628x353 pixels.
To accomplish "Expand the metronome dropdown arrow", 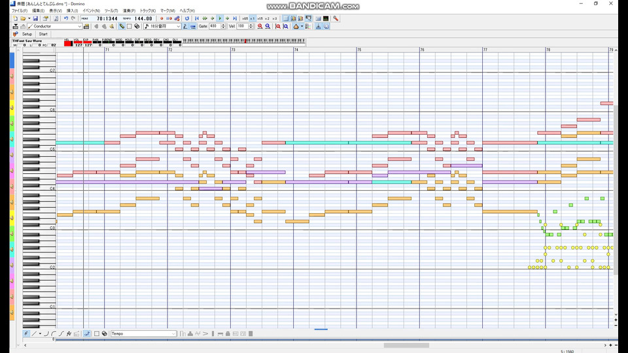I will [302, 26].
